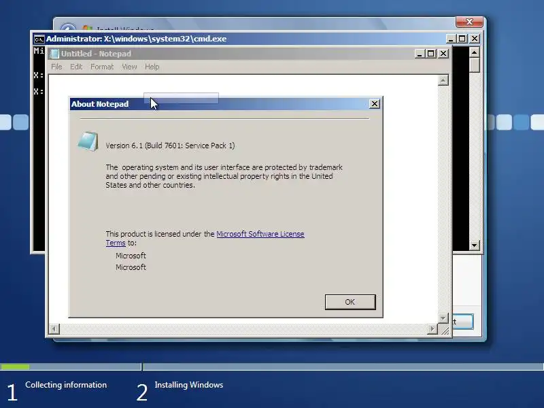Viewport: 544px width, 408px height.
Task: Maximize the cmd.exe window
Action: click(x=462, y=39)
